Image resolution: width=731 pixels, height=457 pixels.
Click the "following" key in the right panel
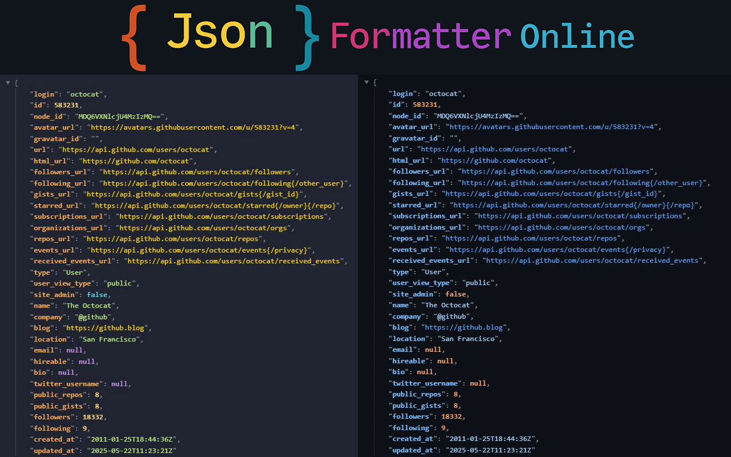[411, 428]
